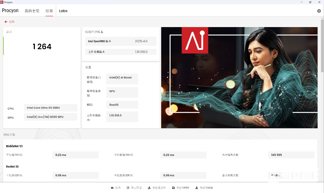Select the CPU field Intel Core Ultra X9 388H
This screenshot has width=324, height=193.
pos(51,108)
